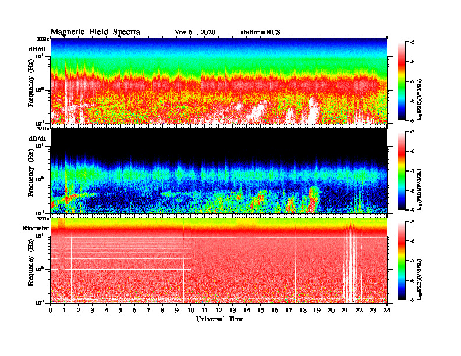Click inside the dD/dt spectrogram plot
This screenshot has width=461, height=356.
pos(219,170)
